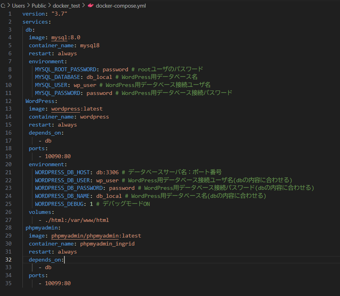Place cursor on the MYSQL_ROOT_PASSWORD key

tap(66, 69)
